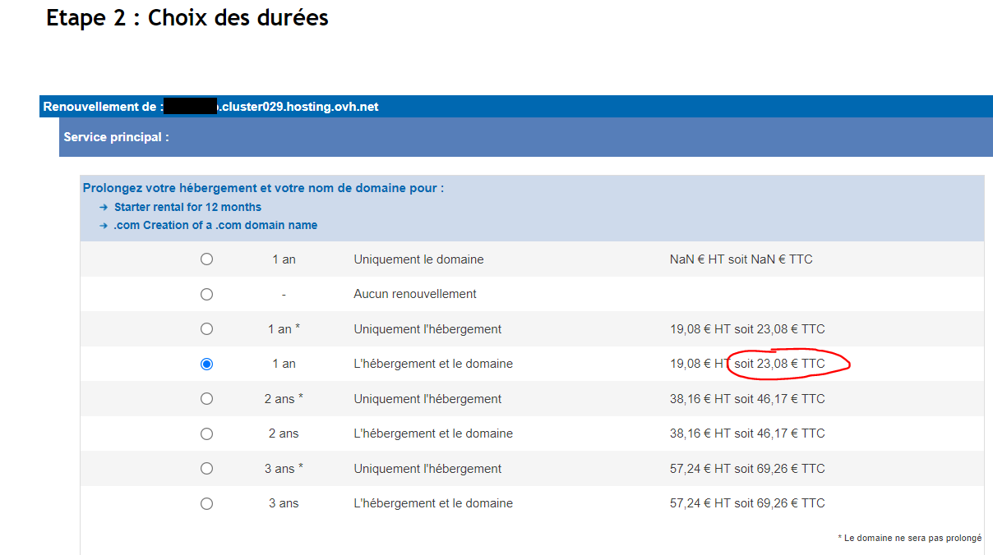Screen dimensions: 993x555
Task: Click the red-circled "soit 23,08 € TTC" price
Action: pyautogui.click(x=779, y=364)
